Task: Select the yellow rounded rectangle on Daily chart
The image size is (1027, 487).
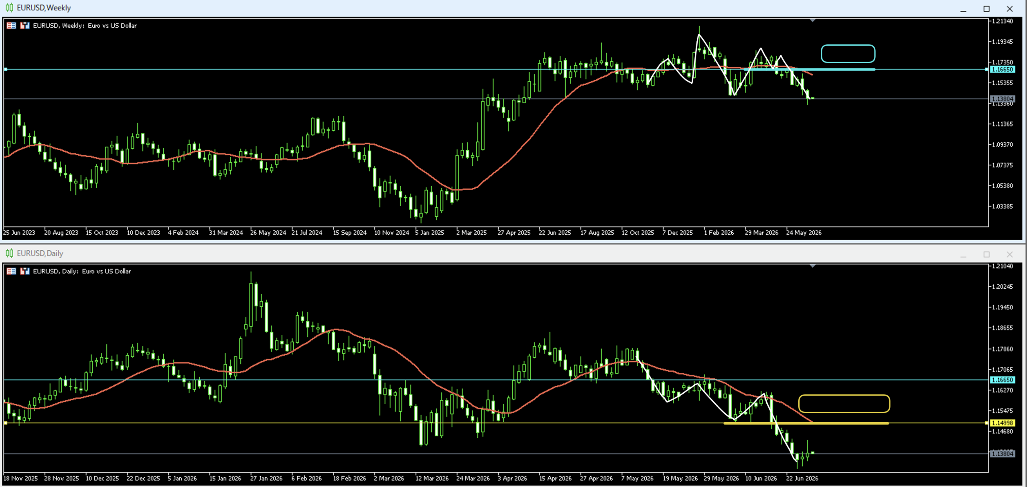Action: 844,403
